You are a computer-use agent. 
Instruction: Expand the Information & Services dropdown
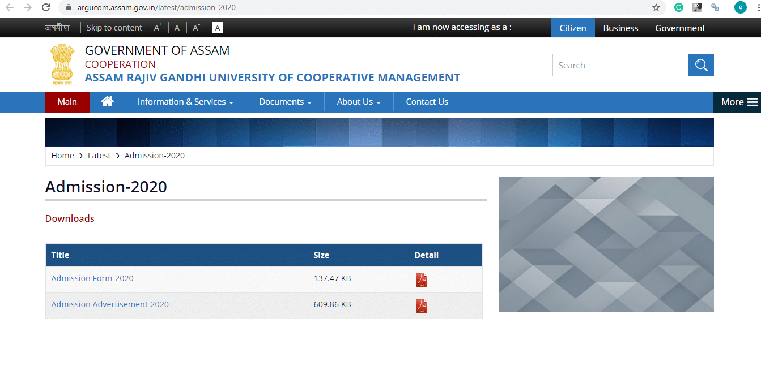(x=185, y=102)
